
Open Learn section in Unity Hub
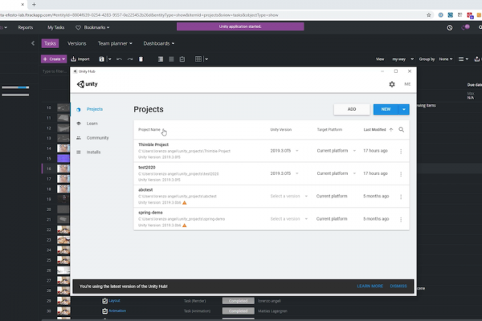[x=92, y=124]
